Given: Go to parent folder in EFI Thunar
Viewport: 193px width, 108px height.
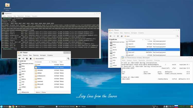Looking at the screenshot, I should (27, 58).
